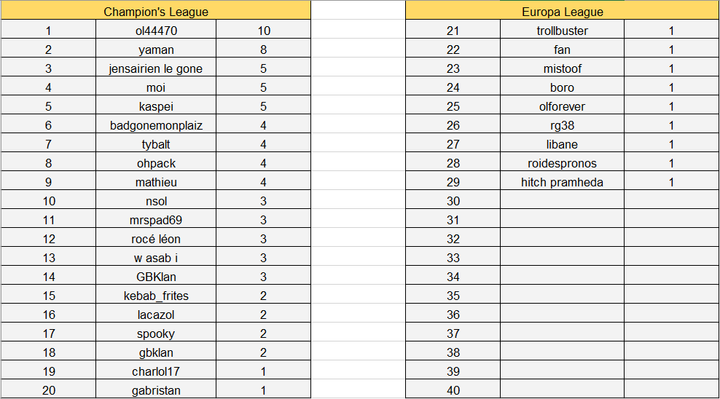Click the Europa League header cell
The image size is (720, 399).
click(x=562, y=12)
